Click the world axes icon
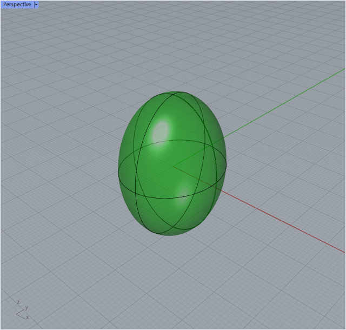Viewport: 346px width, 330px height. click(x=22, y=310)
